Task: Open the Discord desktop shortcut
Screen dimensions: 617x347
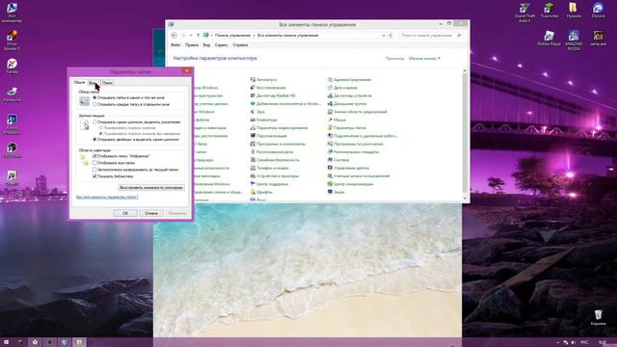Action: tap(598, 11)
